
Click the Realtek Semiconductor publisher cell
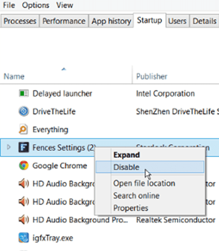pyautogui.click(x=176, y=220)
